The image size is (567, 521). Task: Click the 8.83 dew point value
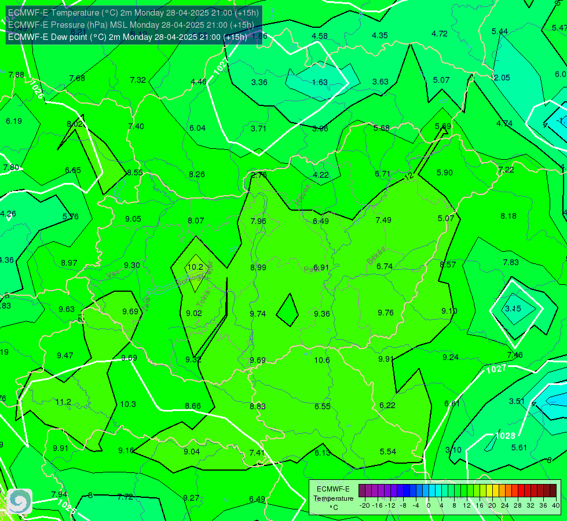(x=258, y=406)
